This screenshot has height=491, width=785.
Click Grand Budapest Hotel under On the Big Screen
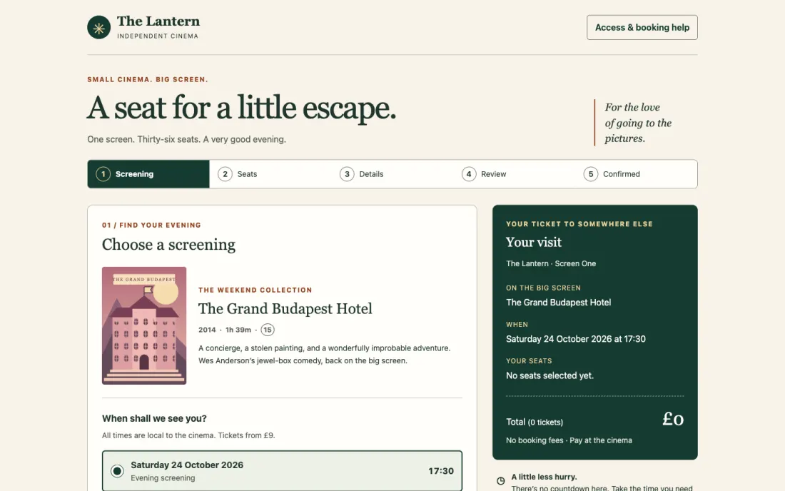tap(558, 303)
